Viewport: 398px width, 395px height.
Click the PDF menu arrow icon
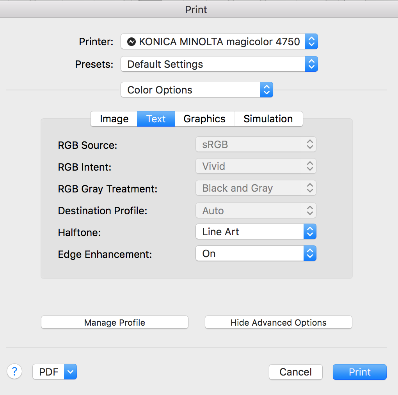[70, 372]
